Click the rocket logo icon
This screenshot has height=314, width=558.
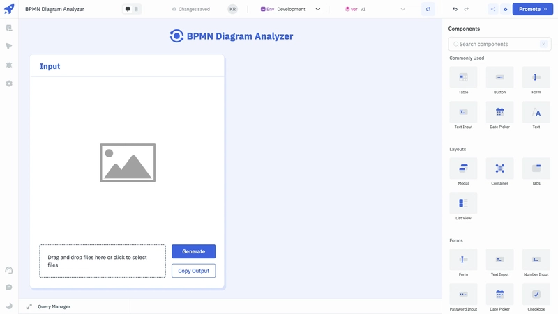(9, 9)
